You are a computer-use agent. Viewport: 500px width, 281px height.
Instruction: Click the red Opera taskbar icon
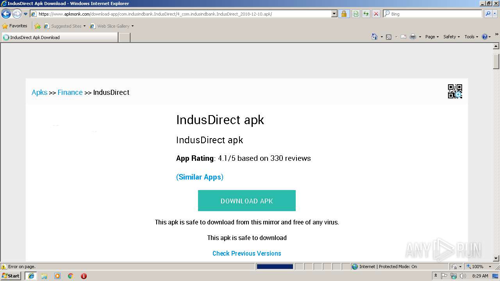(84, 276)
